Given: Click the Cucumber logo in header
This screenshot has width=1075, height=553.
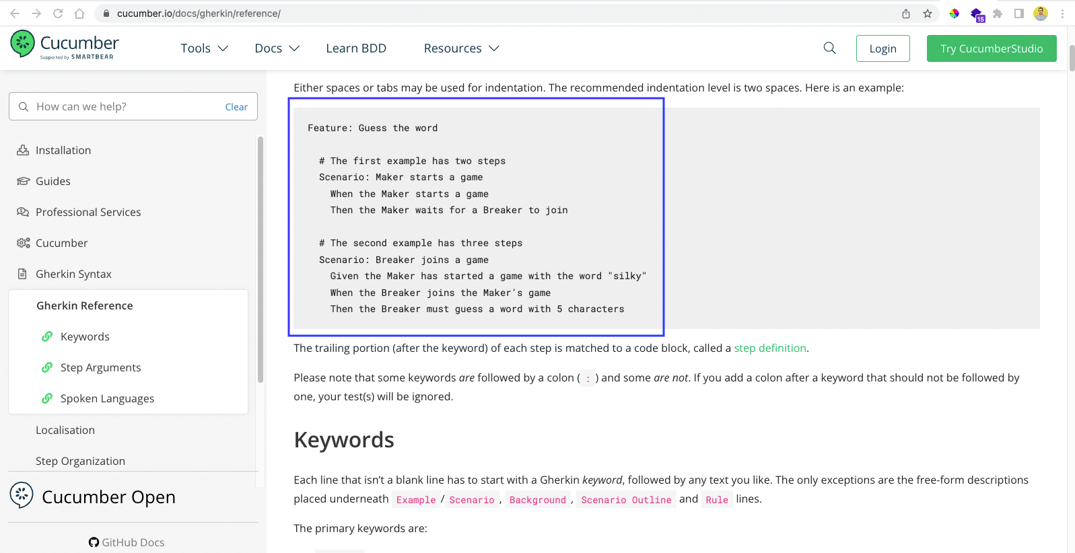Looking at the screenshot, I should 65,46.
